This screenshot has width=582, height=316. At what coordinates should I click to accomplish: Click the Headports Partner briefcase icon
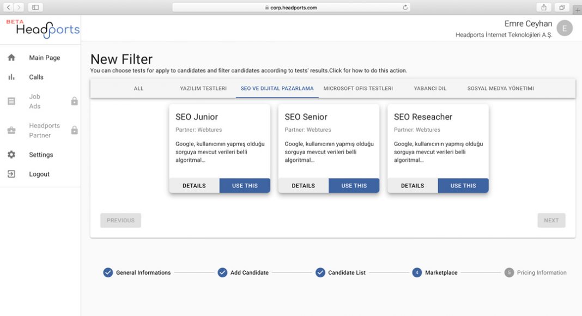click(x=11, y=130)
